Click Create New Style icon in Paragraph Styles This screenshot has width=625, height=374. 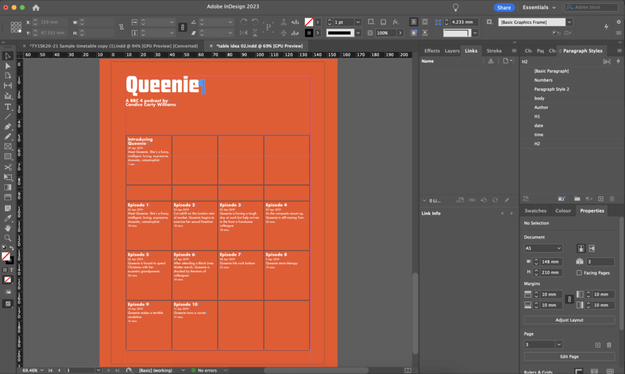point(601,199)
